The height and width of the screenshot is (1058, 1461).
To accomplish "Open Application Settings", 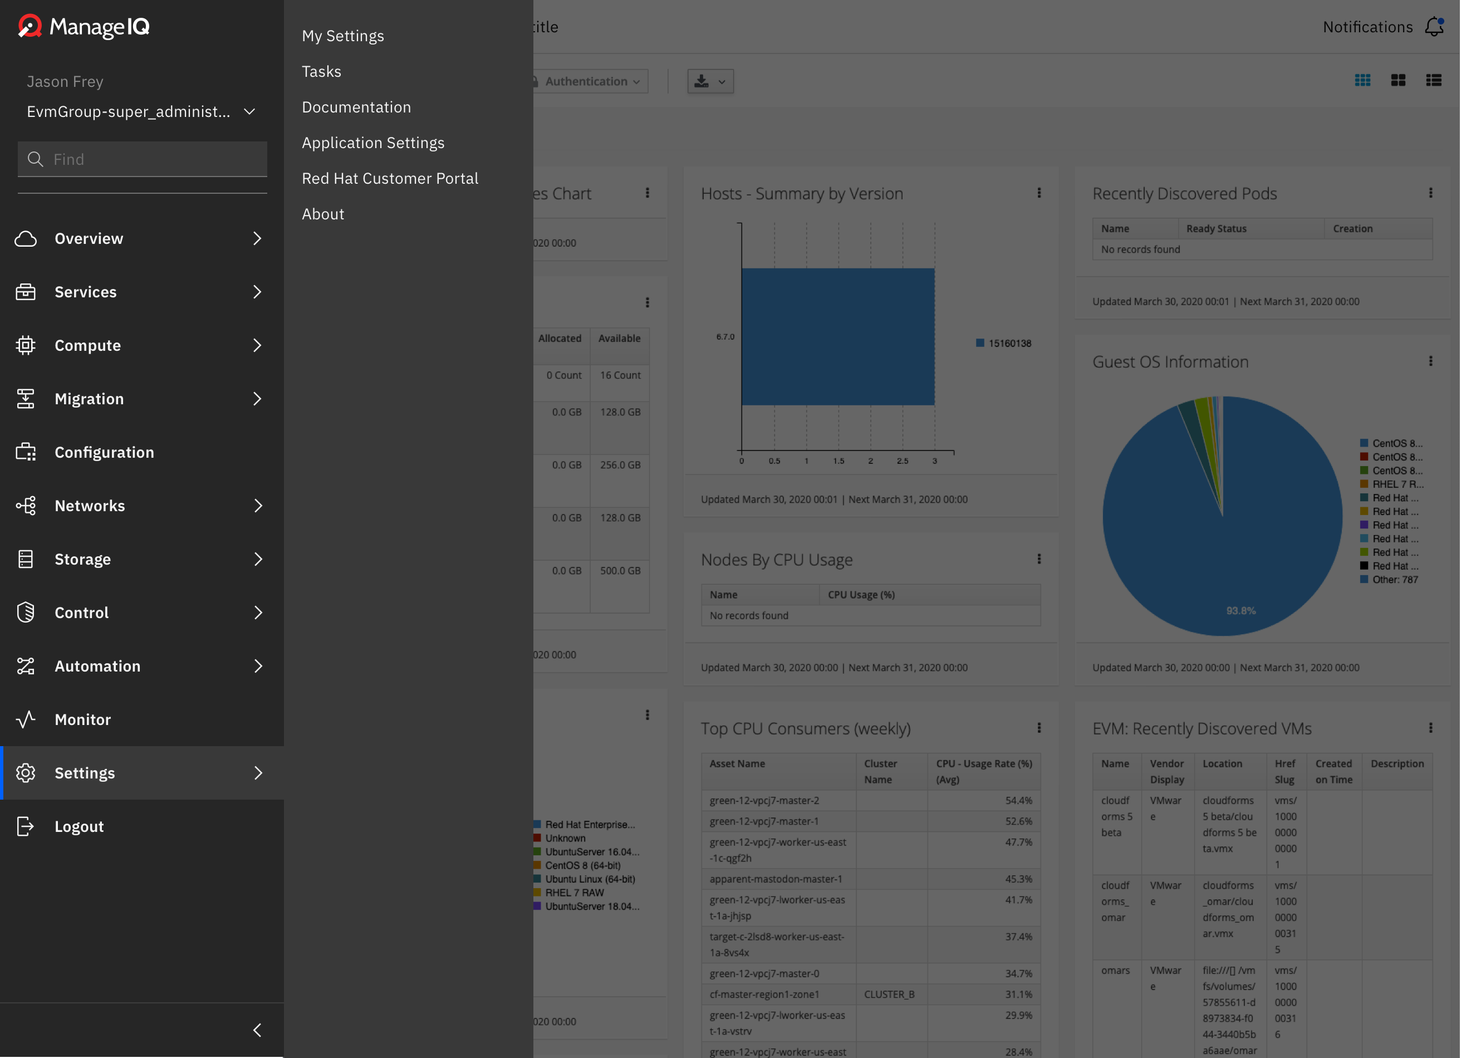I will (373, 143).
